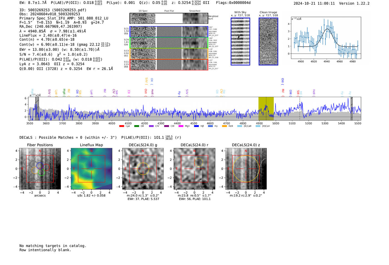This screenshot has height=265, width=389.
Task: Click the 2D Spec column header
Action: click(143, 11)
